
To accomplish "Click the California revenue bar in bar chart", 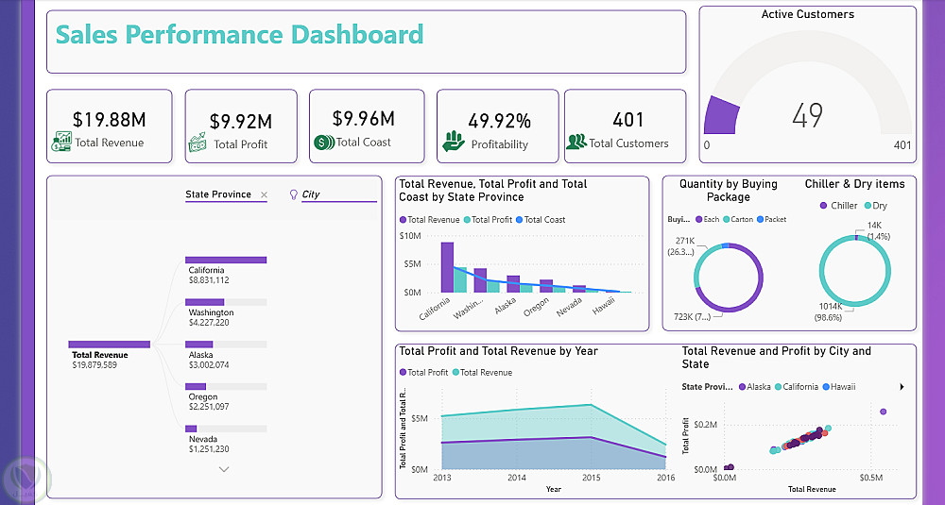I will pyautogui.click(x=447, y=267).
